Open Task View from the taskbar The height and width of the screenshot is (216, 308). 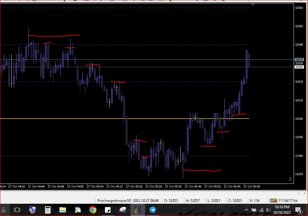(17, 210)
